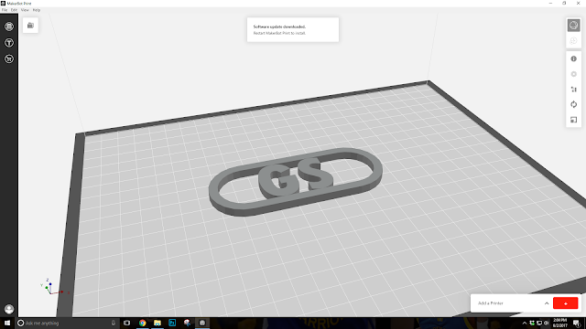The image size is (586, 329).
Task: Click the red print button
Action: click(x=566, y=303)
